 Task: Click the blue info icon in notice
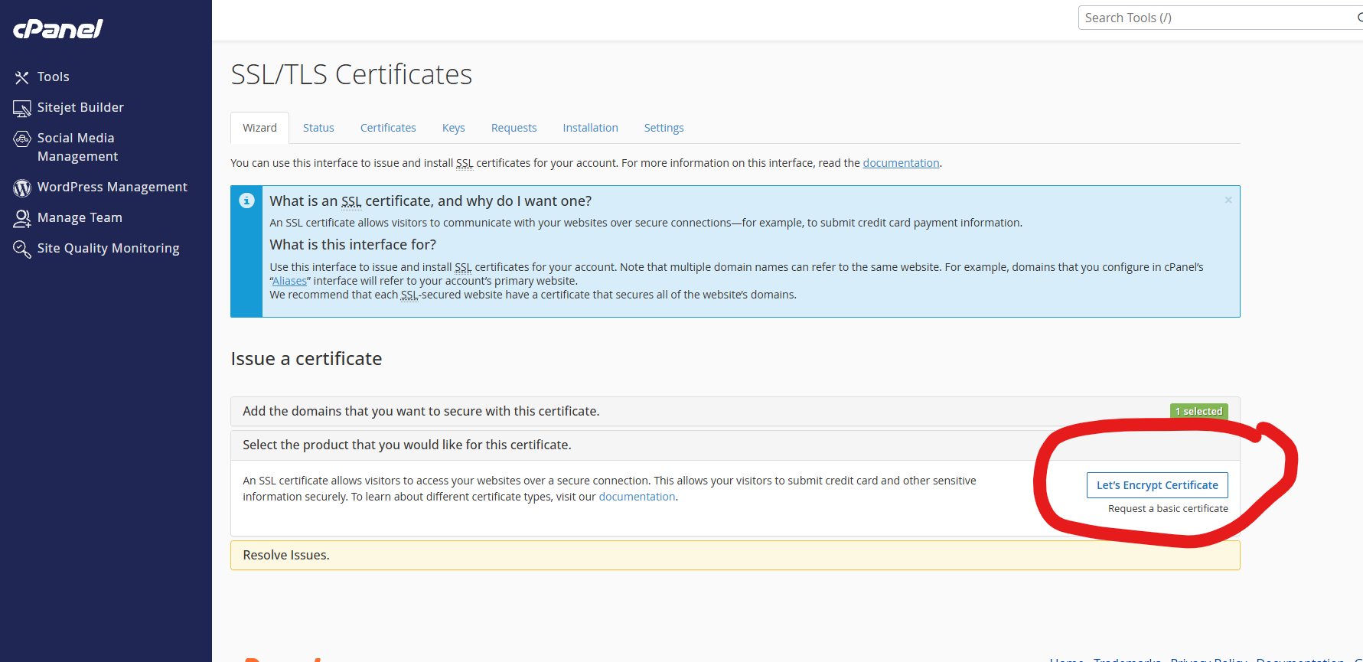tap(246, 201)
